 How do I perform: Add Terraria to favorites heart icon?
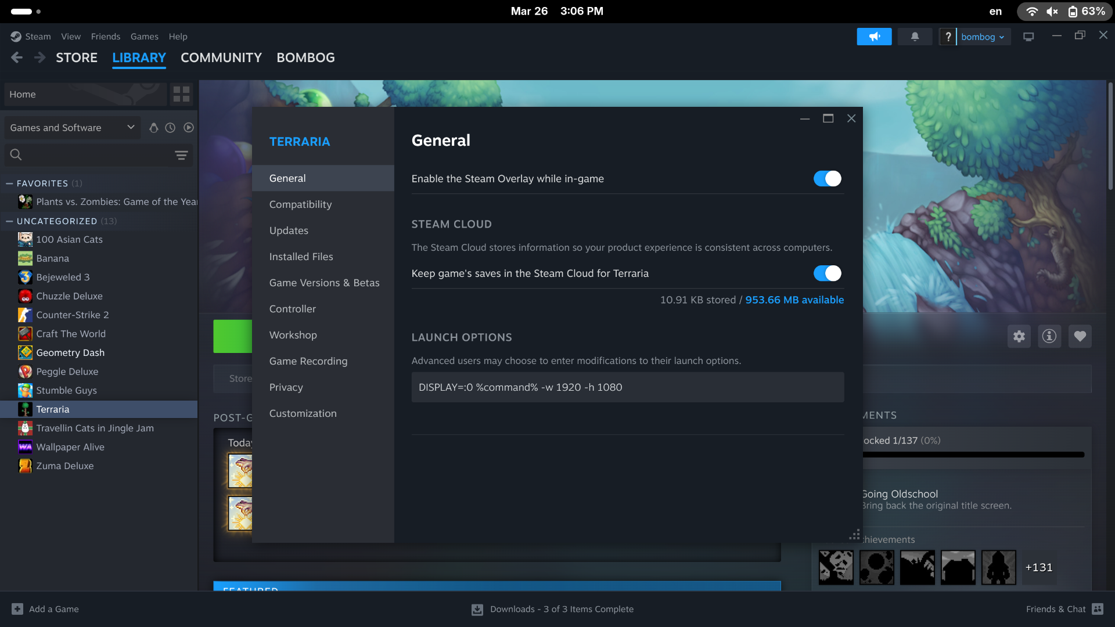coord(1080,336)
